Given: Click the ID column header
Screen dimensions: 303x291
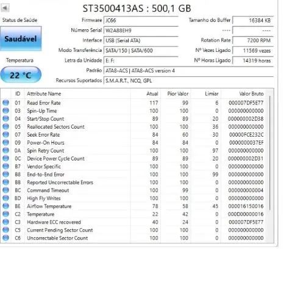Looking at the screenshot, I should (x=18, y=93).
